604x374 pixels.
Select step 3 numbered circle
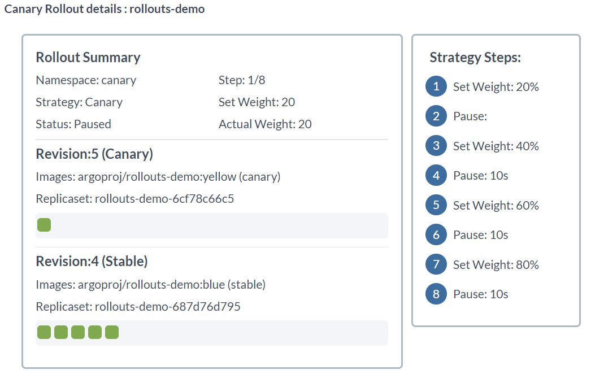[x=436, y=146]
